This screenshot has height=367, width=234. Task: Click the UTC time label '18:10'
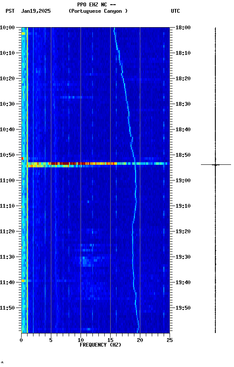tap(183, 53)
